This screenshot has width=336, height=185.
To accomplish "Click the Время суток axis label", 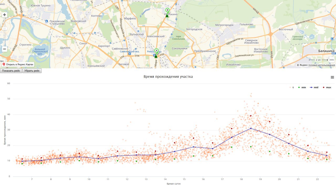I will [174, 184].
